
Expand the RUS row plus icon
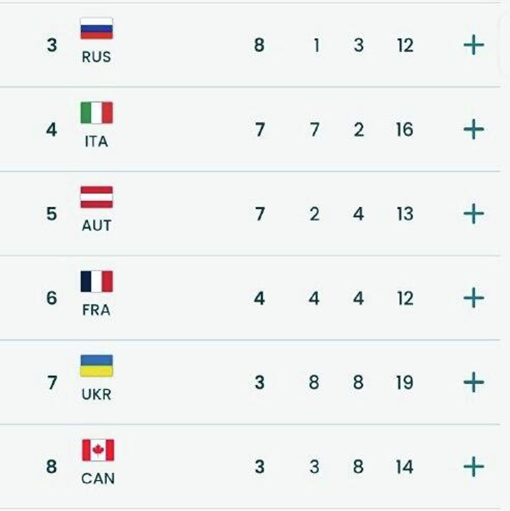click(x=474, y=45)
